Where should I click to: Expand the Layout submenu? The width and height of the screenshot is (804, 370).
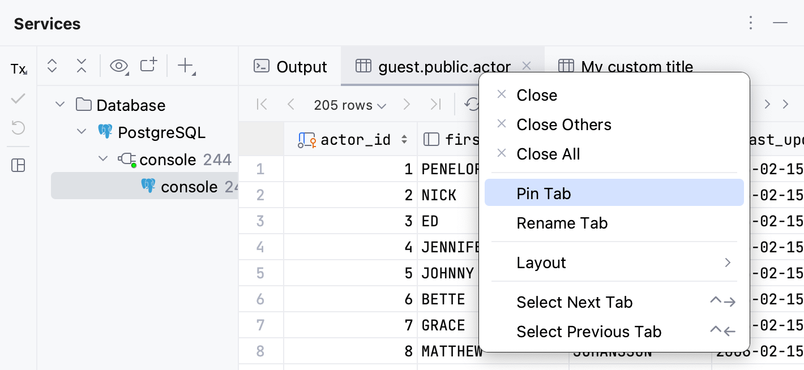(541, 263)
